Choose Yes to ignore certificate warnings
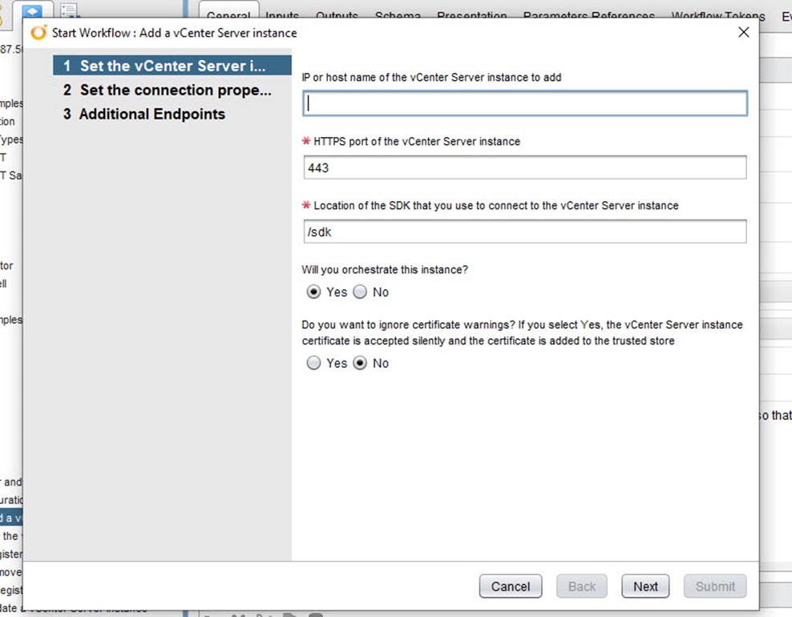This screenshot has width=792, height=617. pyautogui.click(x=313, y=363)
